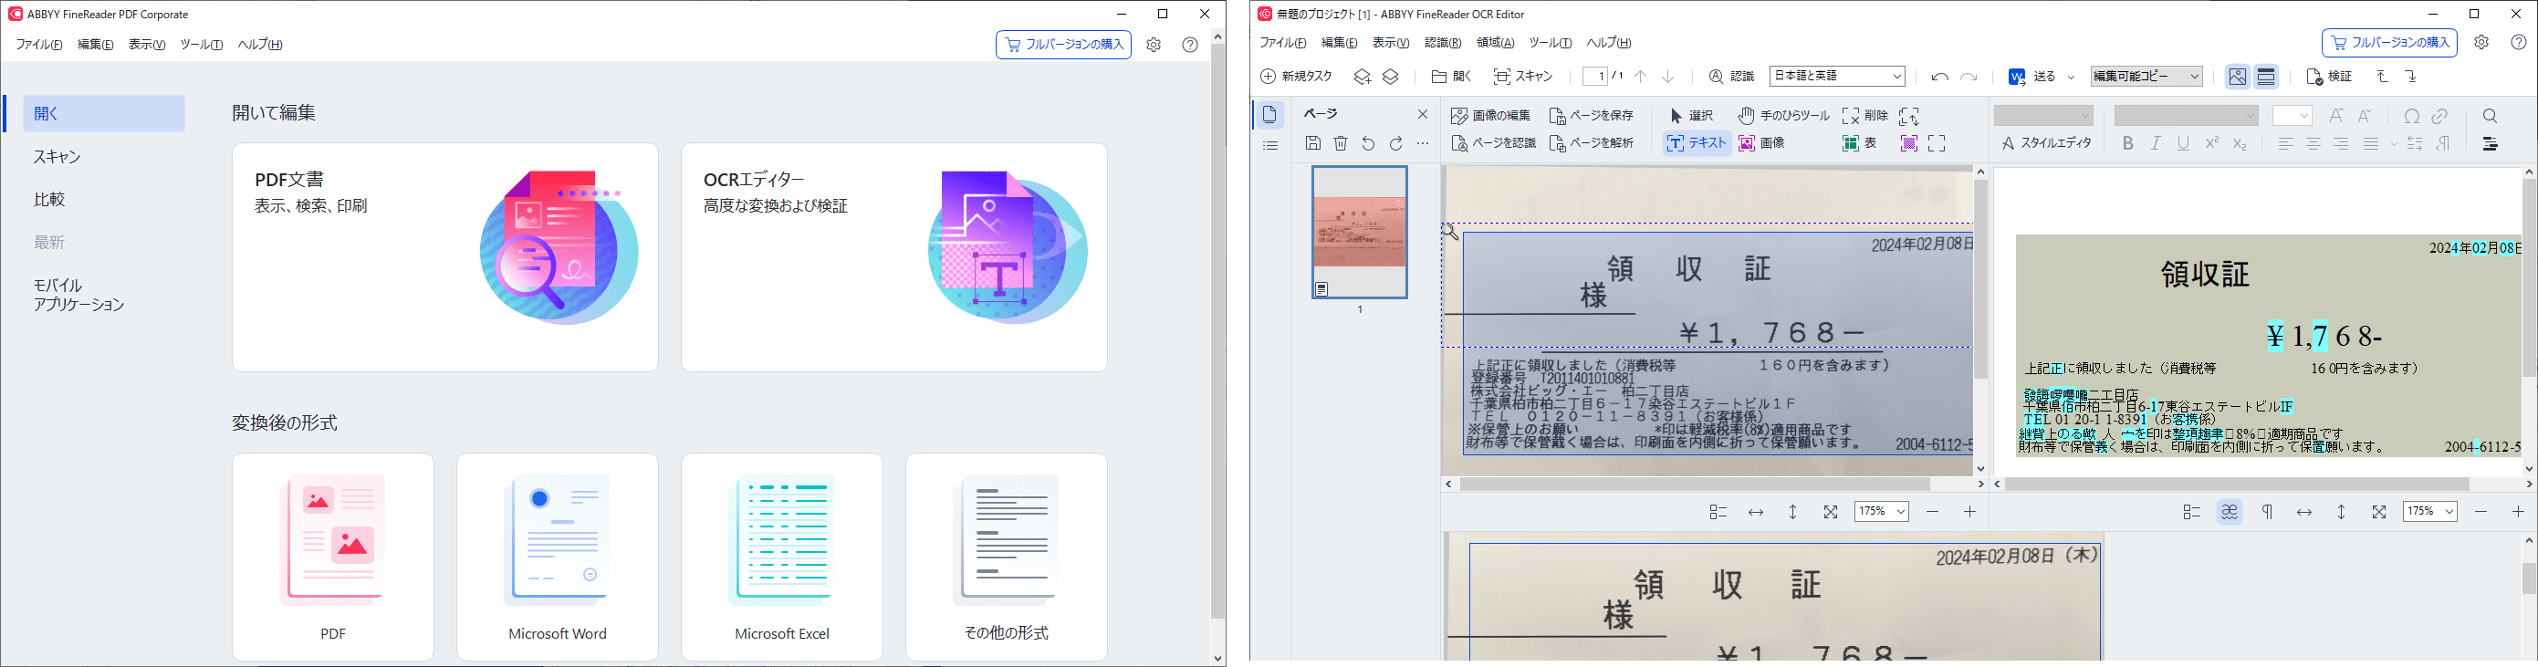The image size is (2538, 667).
Task: Toggle non-printing pilcrow marks in text pane
Action: point(2267,512)
